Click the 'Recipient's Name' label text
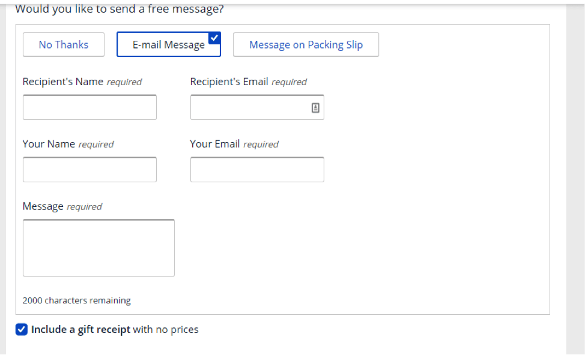Viewport: 585px width, 355px height. [x=62, y=82]
